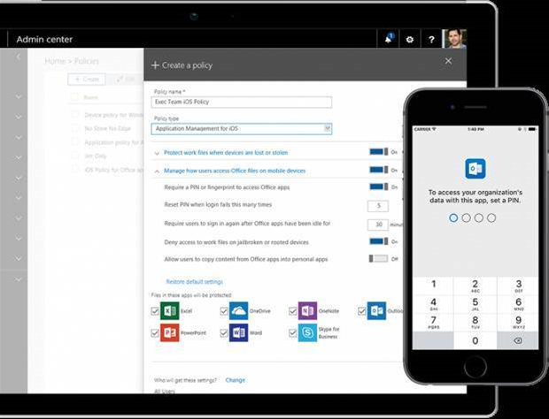This screenshot has width=549, height=419.
Task: Click the plus icon beside Create a policy
Action: tap(155, 65)
